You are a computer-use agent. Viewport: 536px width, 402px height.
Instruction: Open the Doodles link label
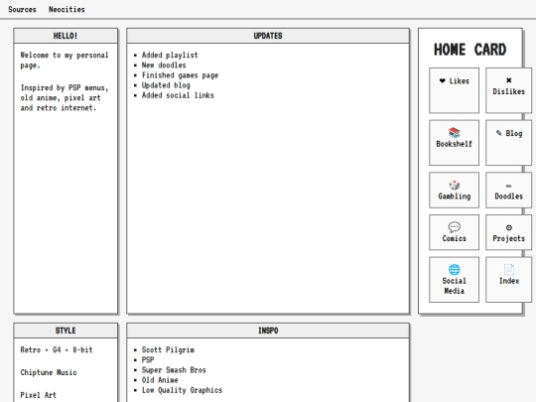508,196
